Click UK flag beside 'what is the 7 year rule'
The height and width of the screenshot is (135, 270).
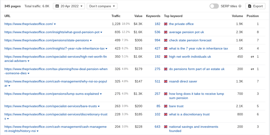click(x=166, y=49)
